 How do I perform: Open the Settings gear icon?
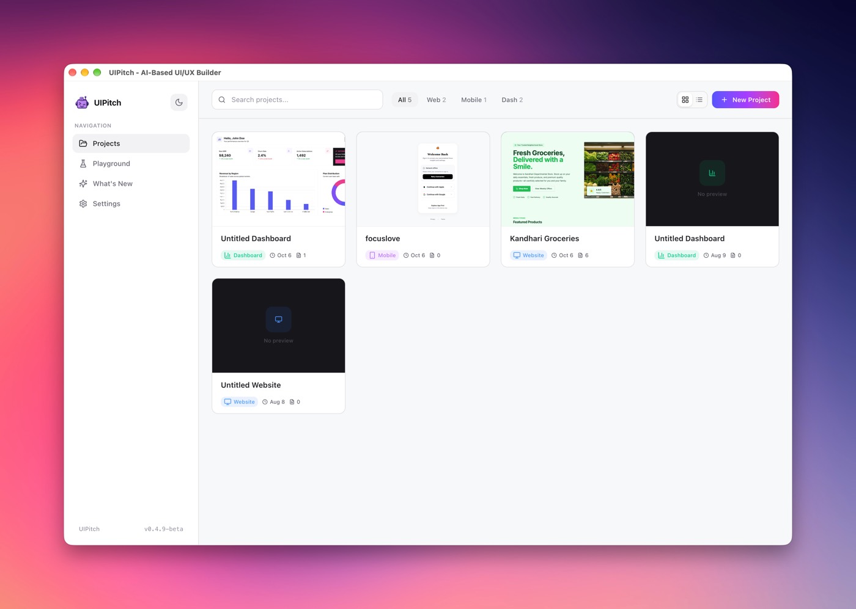83,204
